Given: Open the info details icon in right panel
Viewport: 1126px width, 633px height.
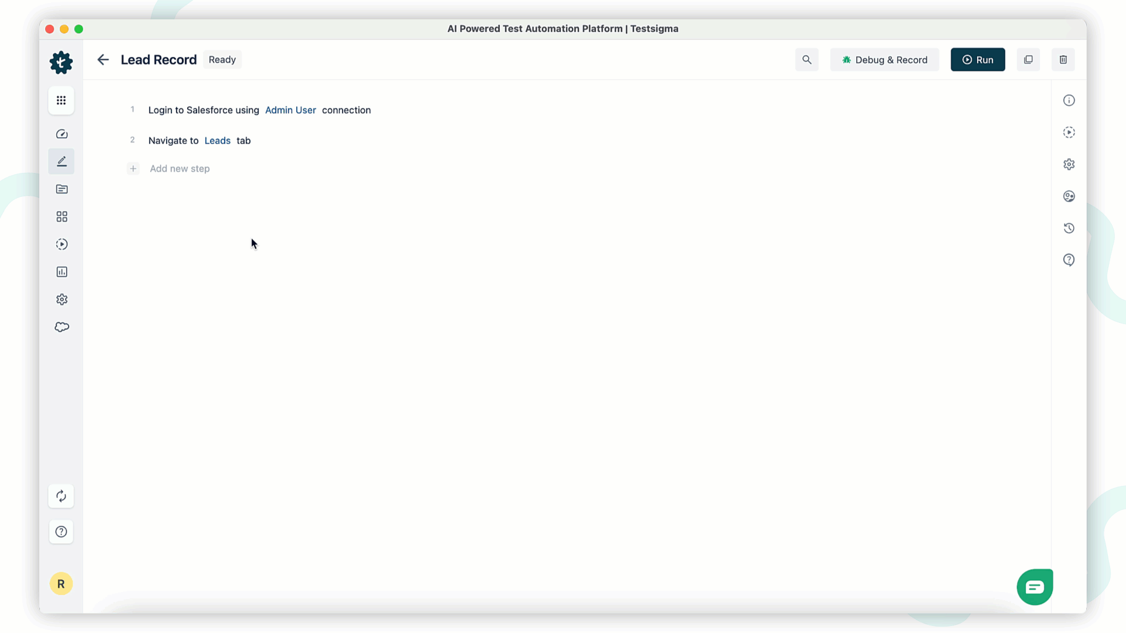Looking at the screenshot, I should coord(1069,100).
